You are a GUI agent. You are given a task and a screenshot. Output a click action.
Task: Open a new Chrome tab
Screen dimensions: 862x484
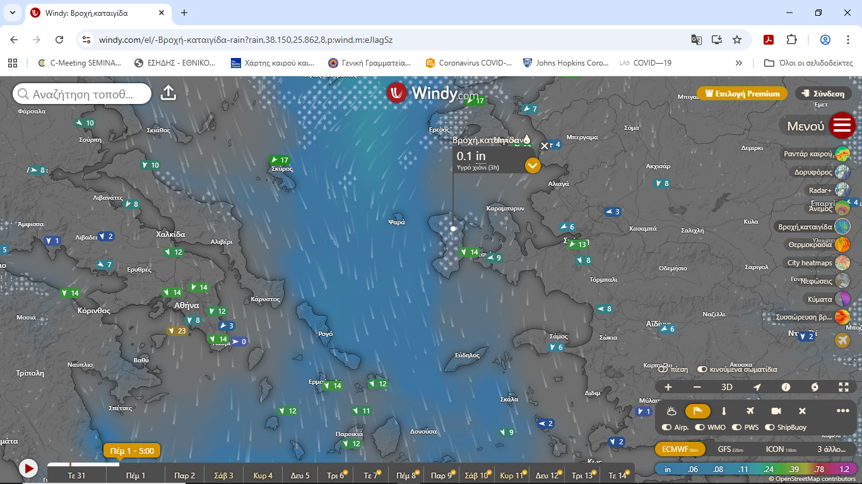click(x=184, y=13)
